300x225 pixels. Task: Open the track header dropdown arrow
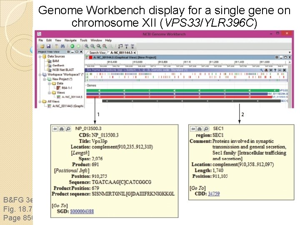(271, 70)
